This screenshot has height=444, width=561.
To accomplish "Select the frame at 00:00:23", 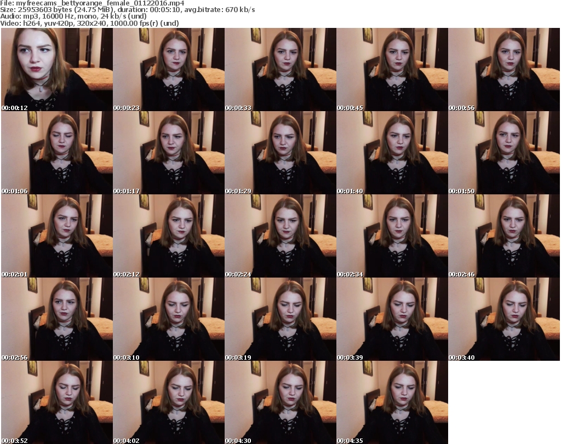I will click(x=168, y=70).
